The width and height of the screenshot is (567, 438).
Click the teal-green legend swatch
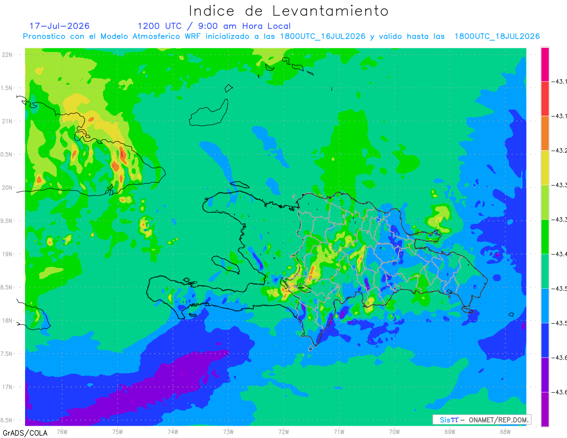[x=545, y=271]
